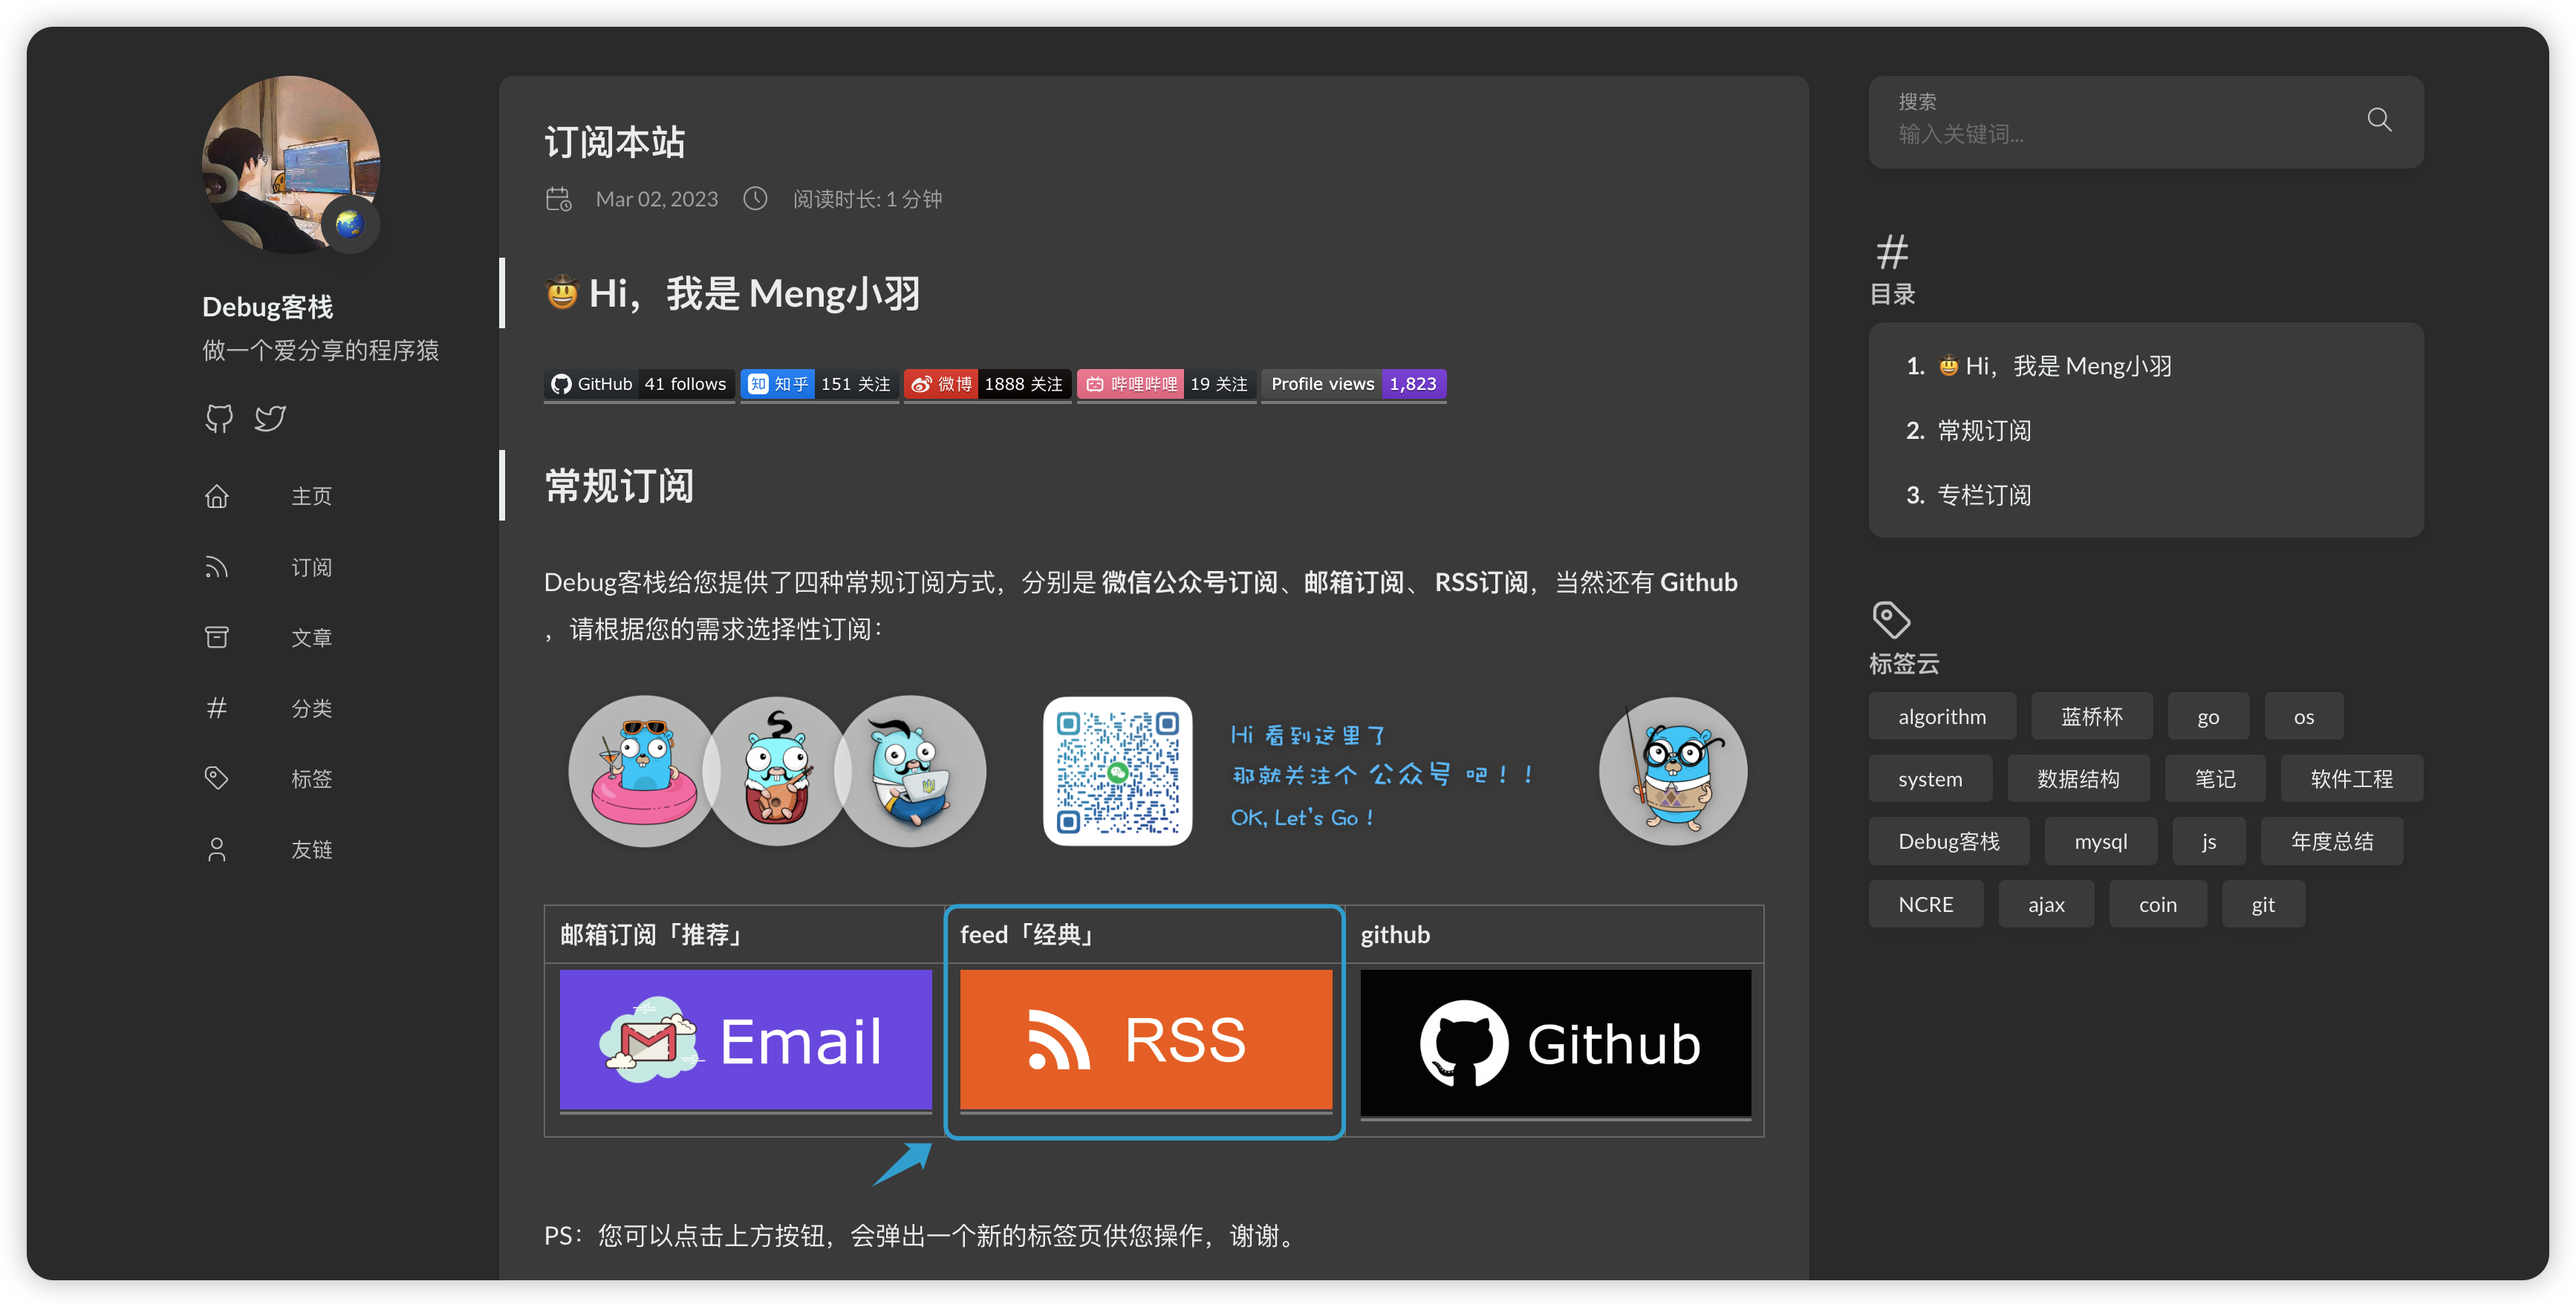This screenshot has height=1307, width=2576.
Task: Select the 主页 home icon in the sidebar
Action: point(217,496)
